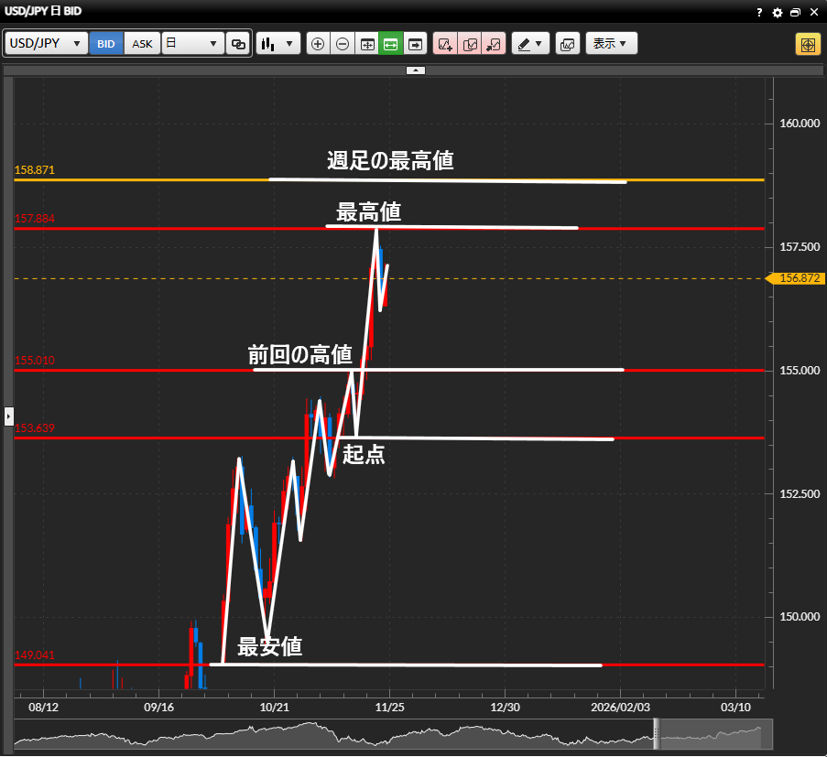Open the indicator chart icon button

tap(567, 44)
